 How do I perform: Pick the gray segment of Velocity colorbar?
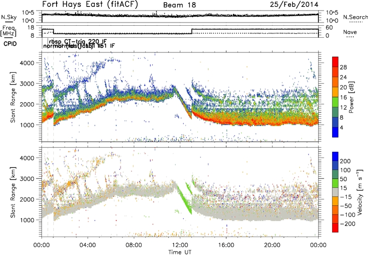(x=335, y=192)
